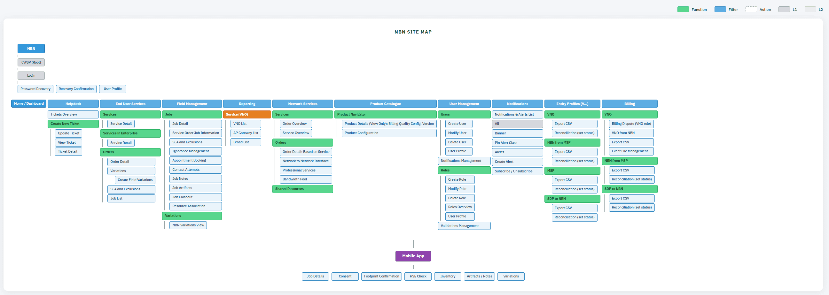Click orange Service (VNO) block
This screenshot has height=295, width=829.
click(247, 114)
